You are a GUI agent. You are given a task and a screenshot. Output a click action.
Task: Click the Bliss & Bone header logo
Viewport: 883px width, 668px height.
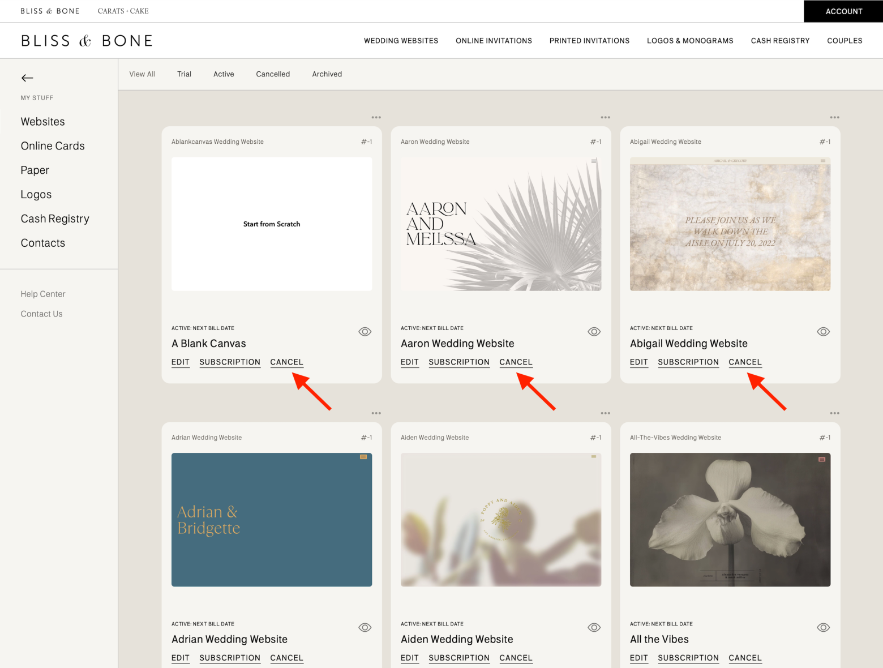[86, 40]
